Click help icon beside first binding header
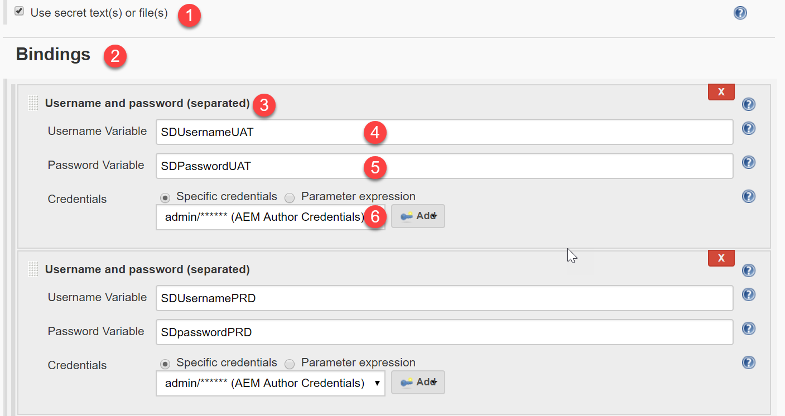 [x=749, y=104]
